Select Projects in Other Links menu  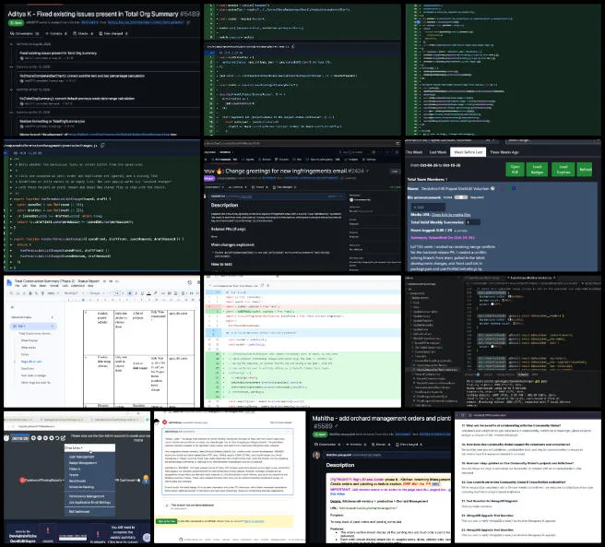pos(75,469)
